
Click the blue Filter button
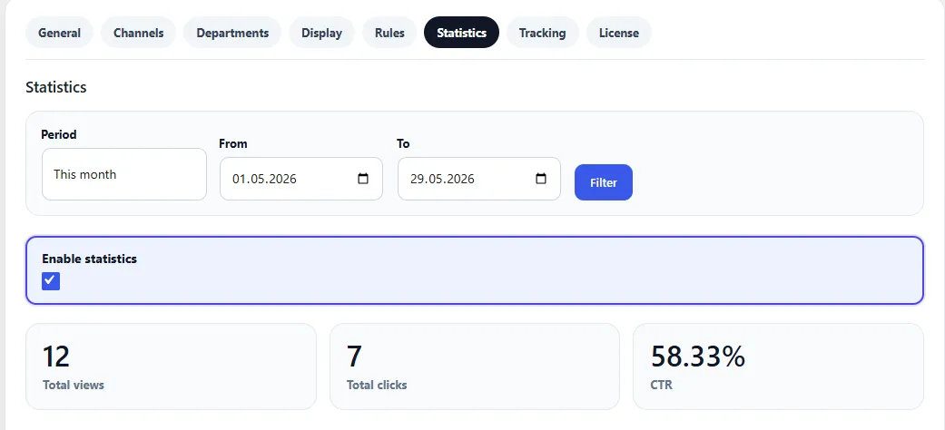(604, 182)
